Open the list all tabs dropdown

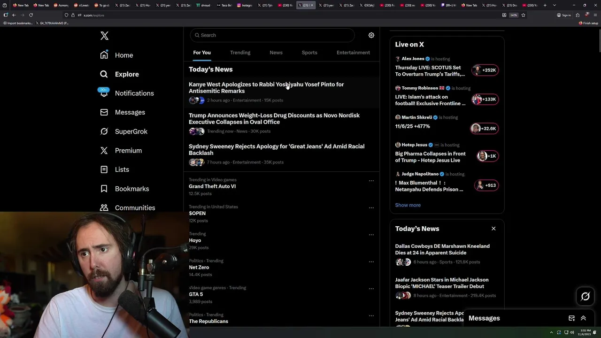555,5
